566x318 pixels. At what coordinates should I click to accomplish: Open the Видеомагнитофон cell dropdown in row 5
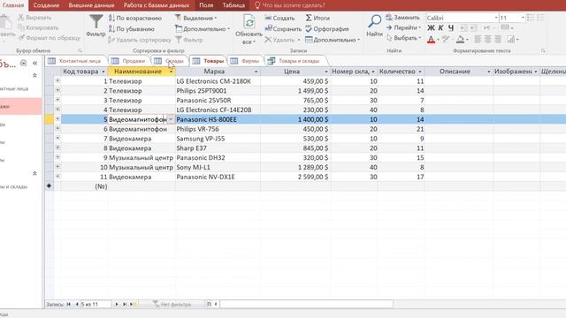tap(171, 119)
